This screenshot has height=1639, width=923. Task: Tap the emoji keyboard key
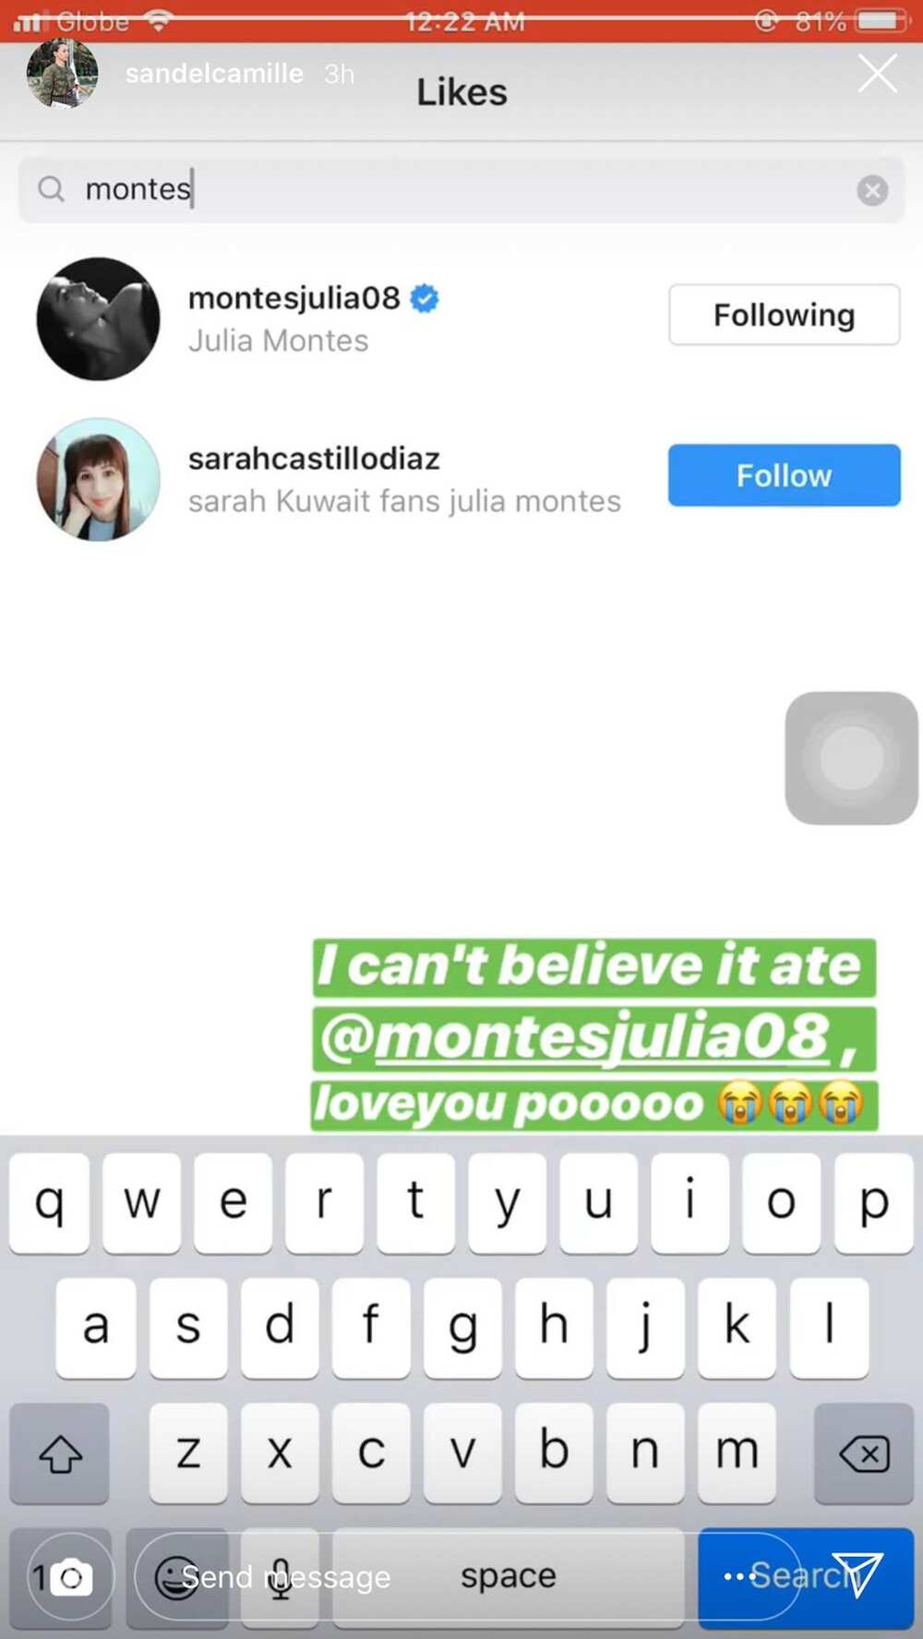(176, 1578)
